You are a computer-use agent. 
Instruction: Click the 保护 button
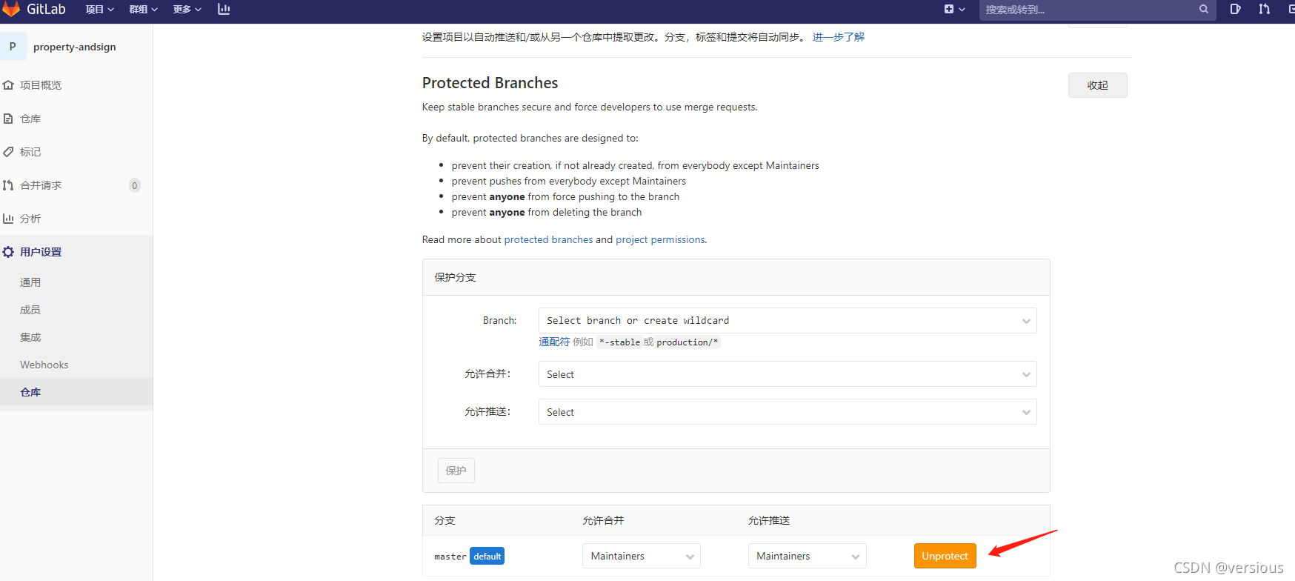[x=456, y=471]
